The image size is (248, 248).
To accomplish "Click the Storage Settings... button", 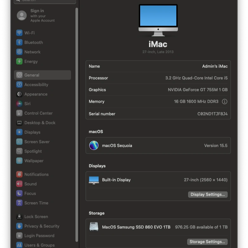I will (x=207, y=242).
